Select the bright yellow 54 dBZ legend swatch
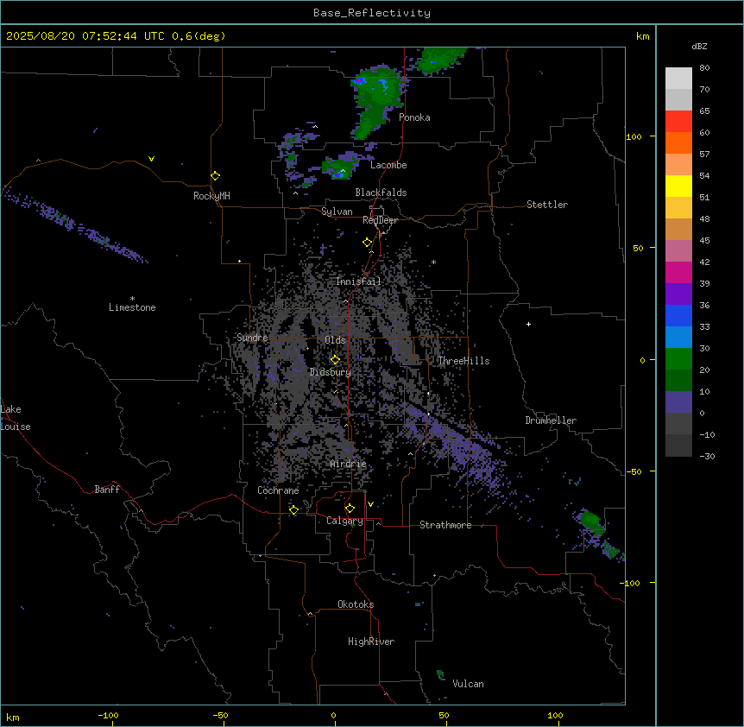 coord(678,186)
